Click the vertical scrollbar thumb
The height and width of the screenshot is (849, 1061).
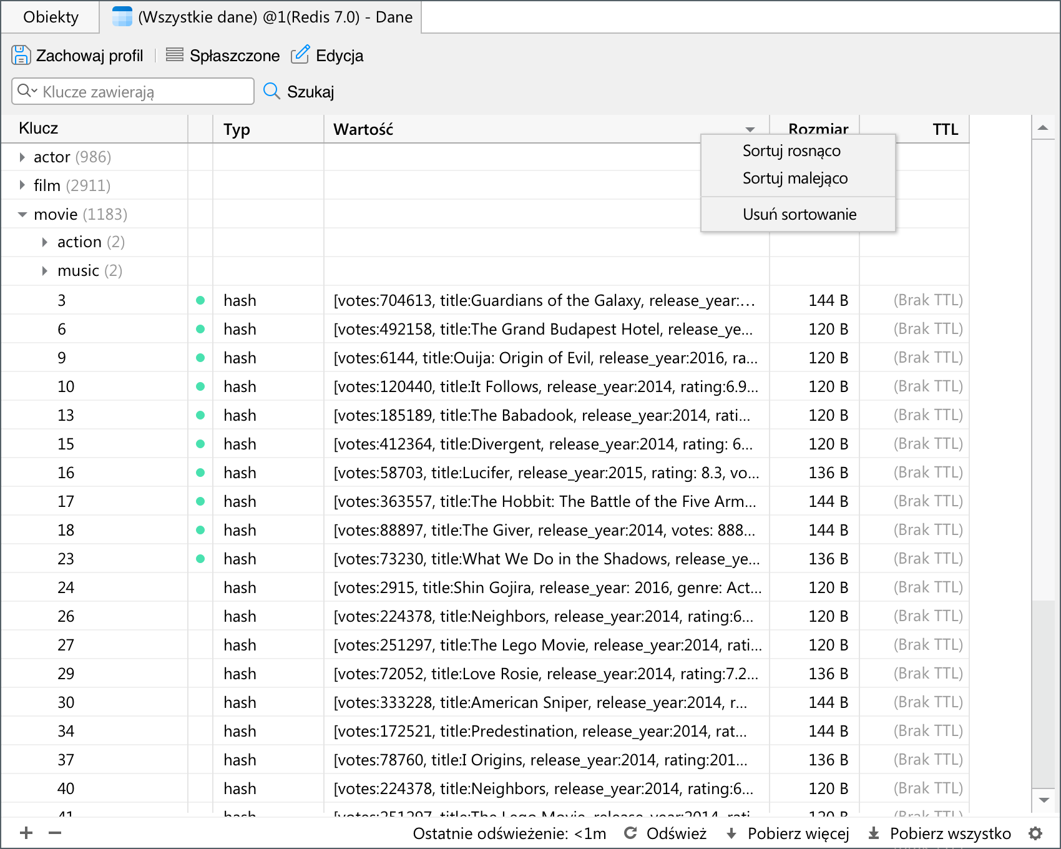pos(1043,694)
